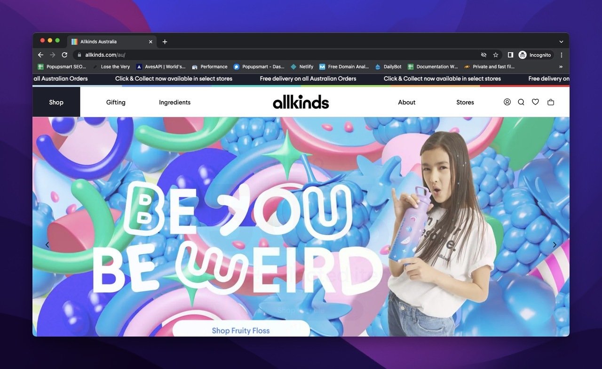The height and width of the screenshot is (369, 602).
Task: Click the first "Click & Collect now available" announcement
Action: pyautogui.click(x=174, y=79)
